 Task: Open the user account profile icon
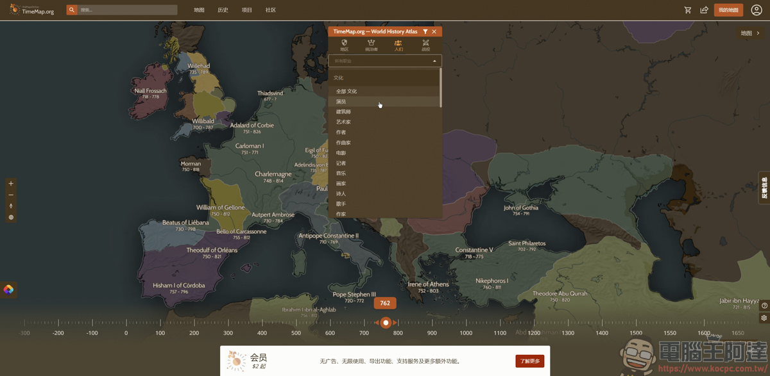coord(757,10)
